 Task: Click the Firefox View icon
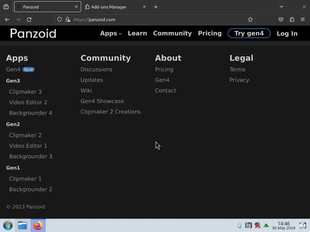point(6,7)
